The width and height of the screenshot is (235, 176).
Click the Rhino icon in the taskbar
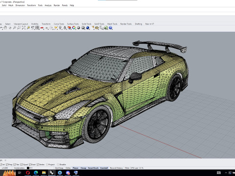pyautogui.click(x=52, y=173)
